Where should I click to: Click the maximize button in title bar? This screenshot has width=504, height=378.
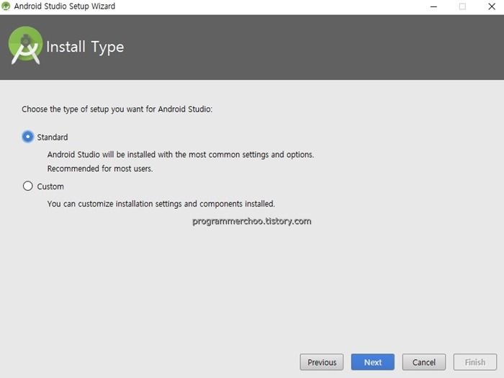[x=462, y=6]
